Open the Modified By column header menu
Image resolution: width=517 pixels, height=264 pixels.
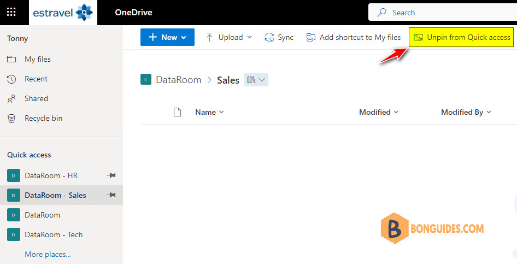[466, 112]
